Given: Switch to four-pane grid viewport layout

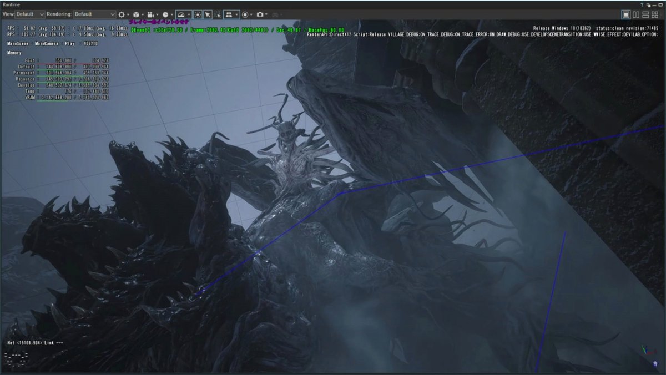Looking at the screenshot, I should click(x=655, y=14).
